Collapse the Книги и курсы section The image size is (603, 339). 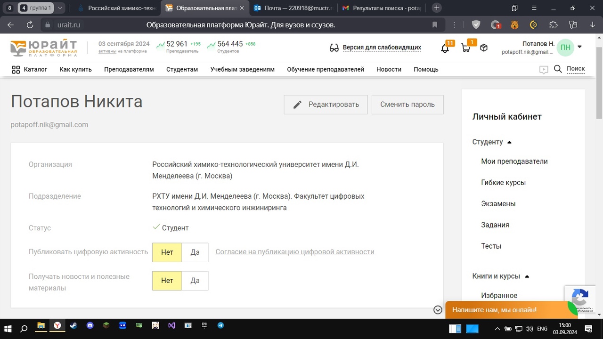527,276
